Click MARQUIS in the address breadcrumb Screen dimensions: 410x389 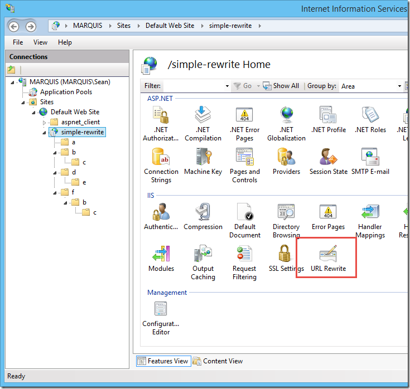(x=88, y=26)
